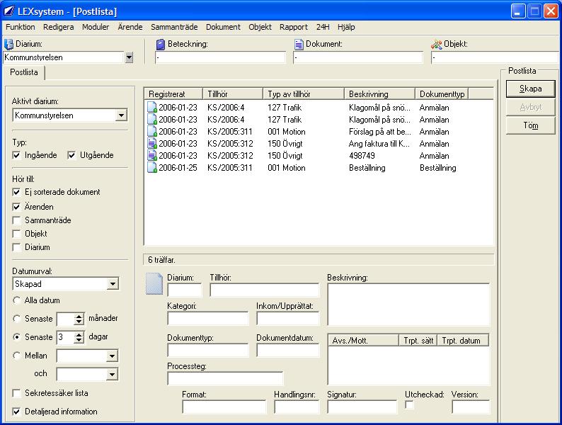The height and width of the screenshot is (425, 562).
Task: Click the Avbryt button
Action: (530, 107)
